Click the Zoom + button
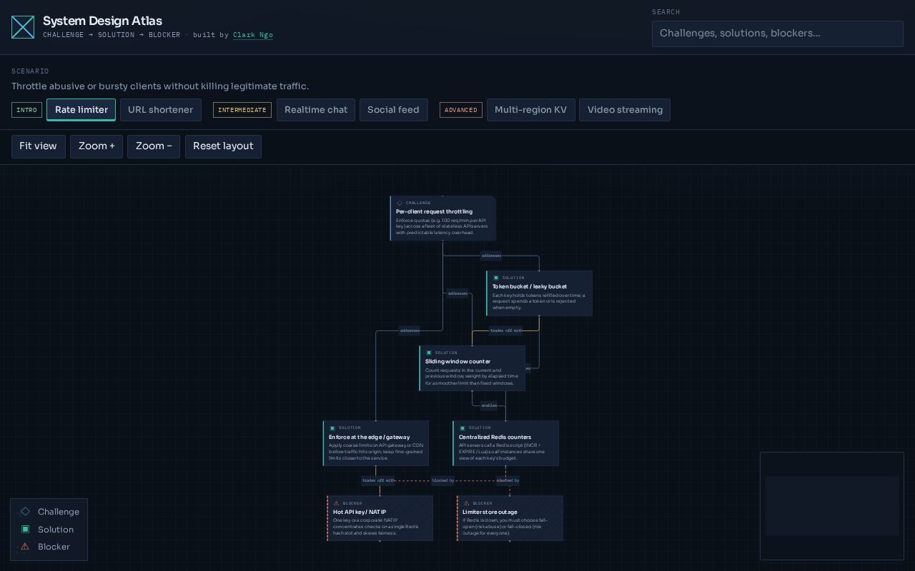The width and height of the screenshot is (915, 571). click(x=97, y=146)
